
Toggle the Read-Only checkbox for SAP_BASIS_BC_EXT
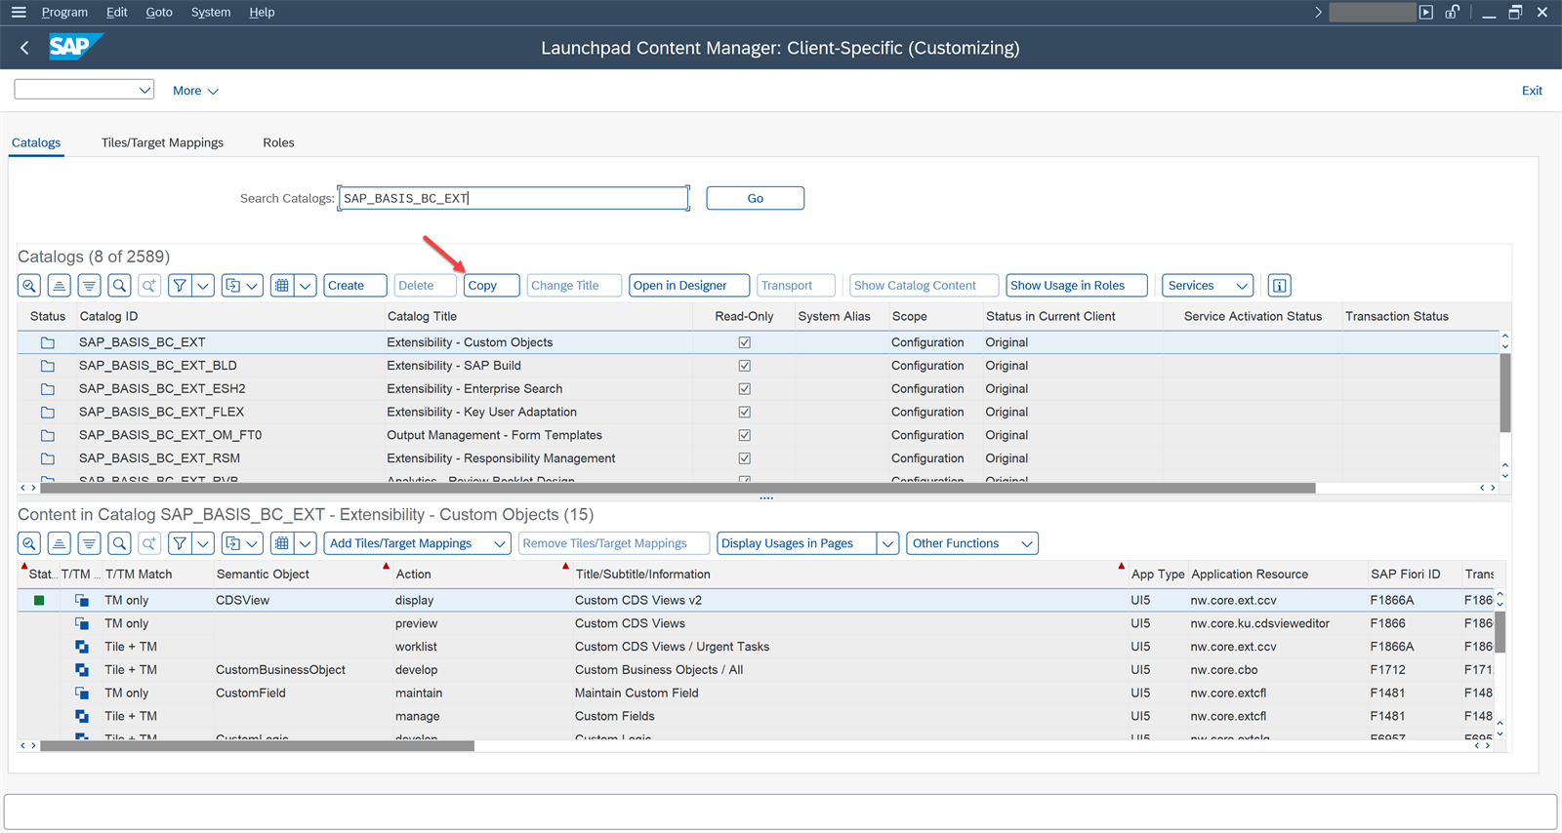click(x=745, y=342)
